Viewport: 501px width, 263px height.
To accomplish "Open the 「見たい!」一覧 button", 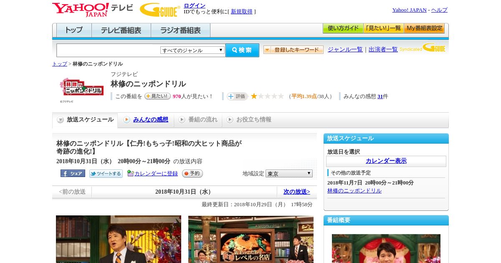I will (x=384, y=28).
